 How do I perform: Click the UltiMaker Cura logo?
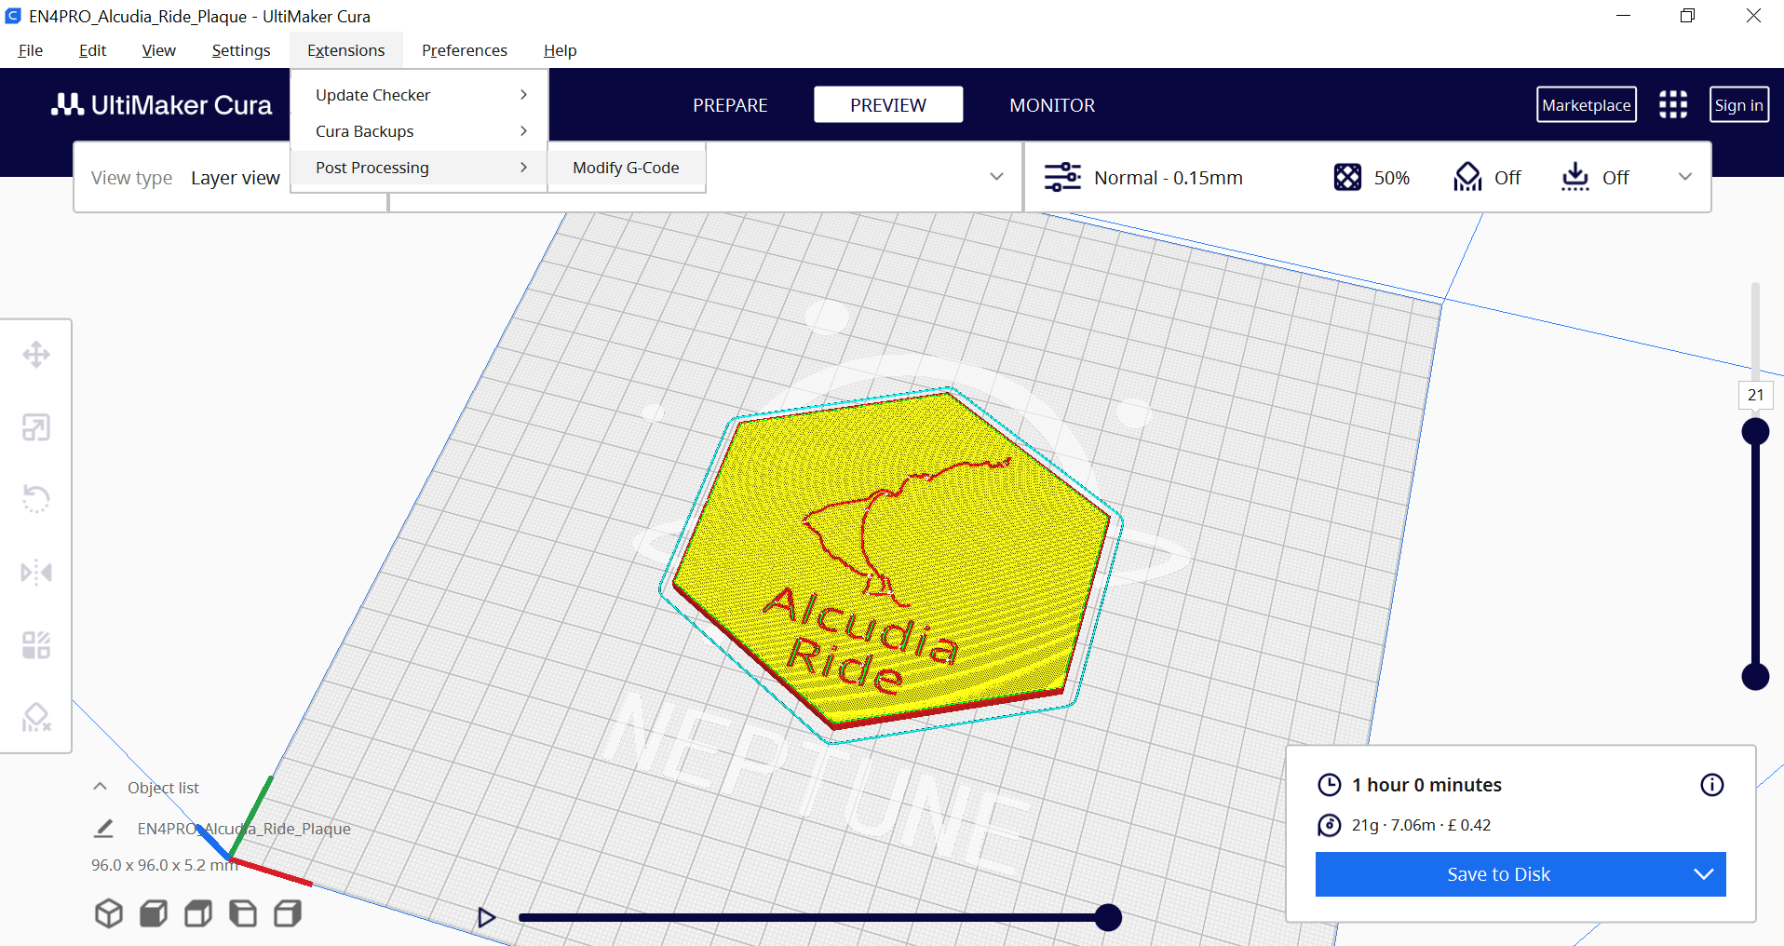[x=162, y=105]
